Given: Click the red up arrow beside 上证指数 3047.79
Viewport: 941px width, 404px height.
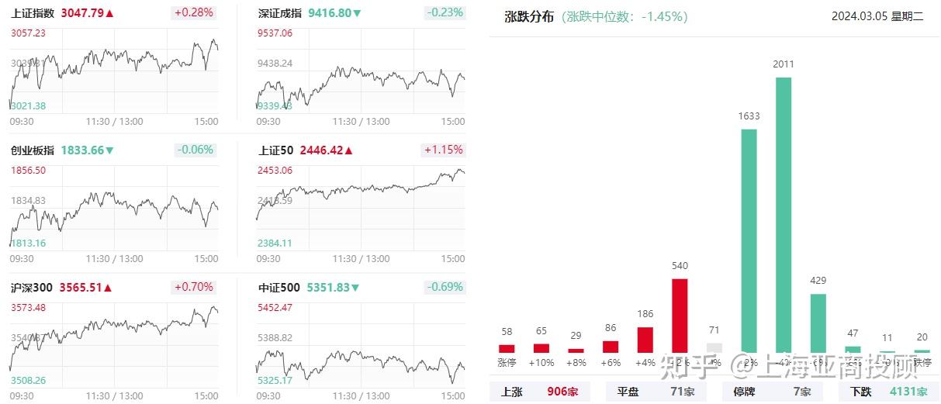Looking at the screenshot, I should pos(109,13).
